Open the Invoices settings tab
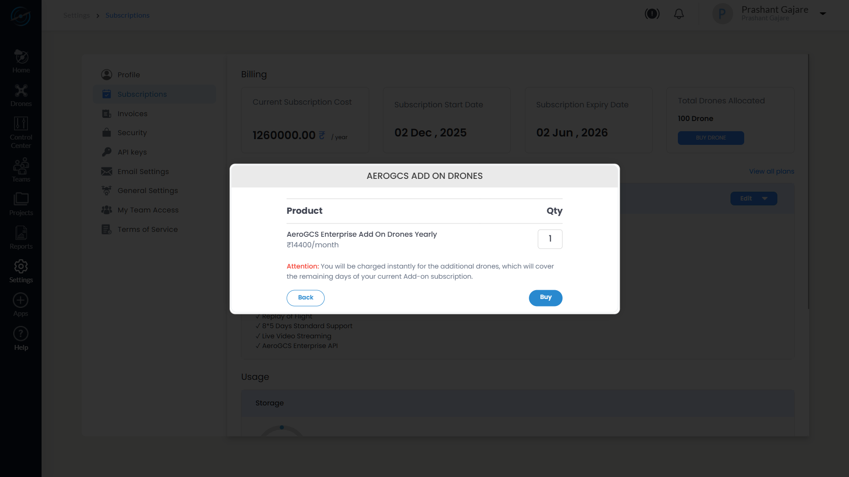Image resolution: width=849 pixels, height=477 pixels. (x=132, y=114)
